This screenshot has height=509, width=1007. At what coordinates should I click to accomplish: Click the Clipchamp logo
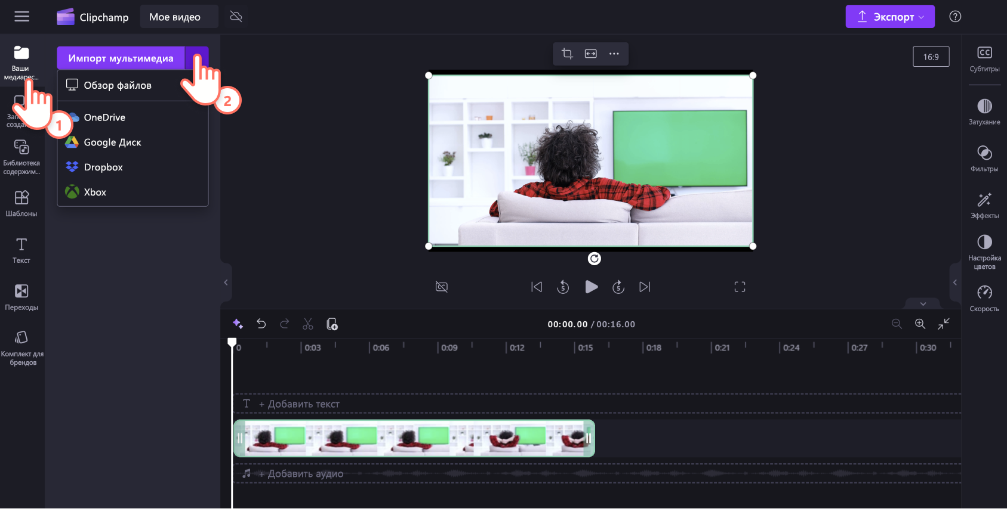(x=93, y=17)
